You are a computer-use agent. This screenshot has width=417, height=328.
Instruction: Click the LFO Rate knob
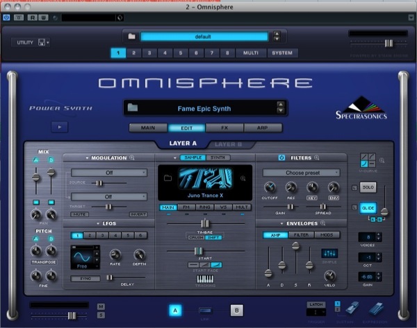(x=115, y=254)
